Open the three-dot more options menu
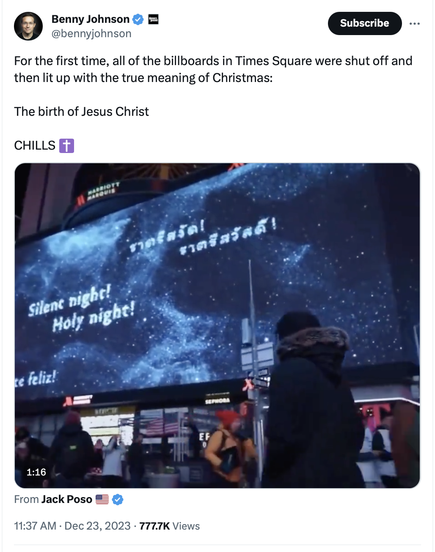The width and height of the screenshot is (435, 552). (415, 23)
